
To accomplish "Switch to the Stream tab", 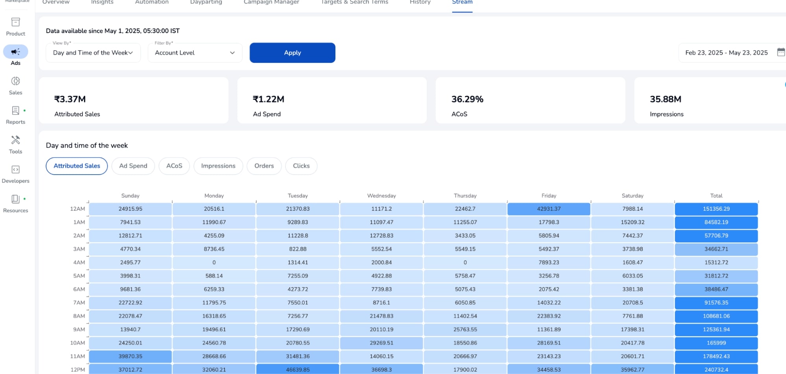I will click(462, 2).
